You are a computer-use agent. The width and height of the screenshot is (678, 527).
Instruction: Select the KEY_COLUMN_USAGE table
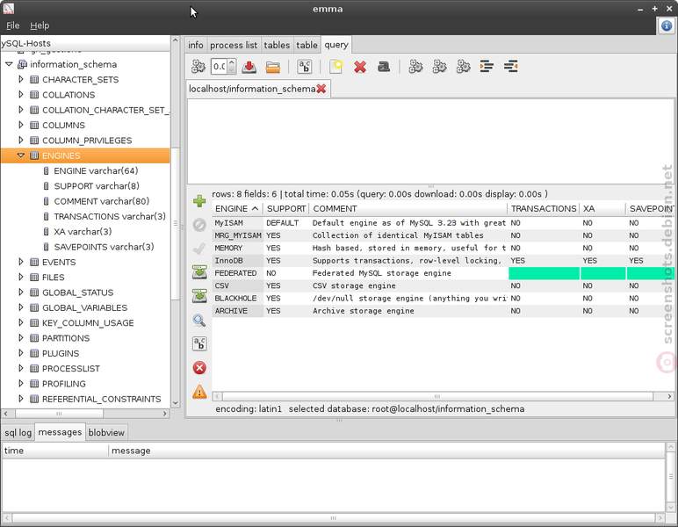click(x=88, y=323)
